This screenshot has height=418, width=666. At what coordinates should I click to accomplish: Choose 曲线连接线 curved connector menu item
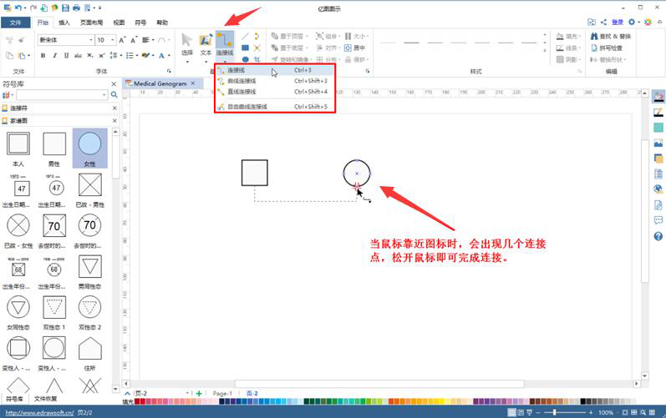click(275, 81)
